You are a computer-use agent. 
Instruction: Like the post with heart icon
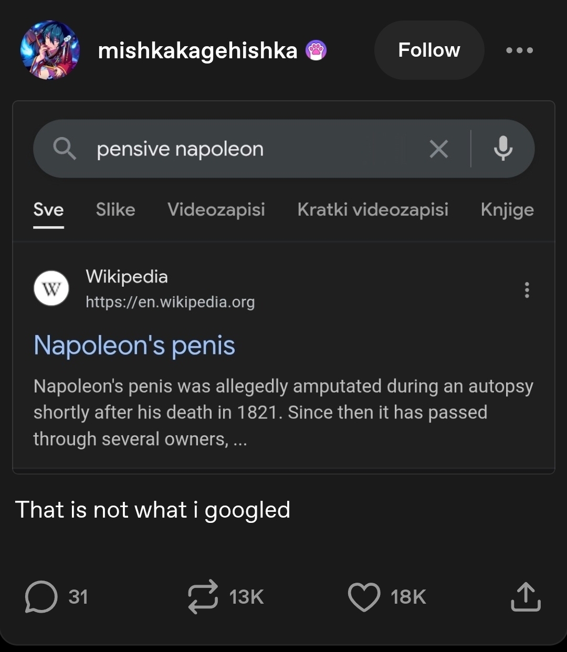[x=364, y=597]
